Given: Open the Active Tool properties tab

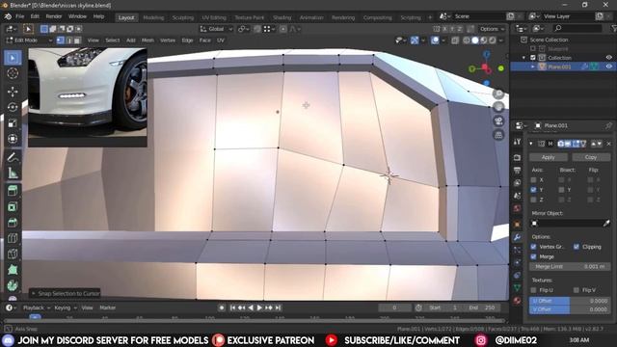Looking at the screenshot, I should click(517, 142).
